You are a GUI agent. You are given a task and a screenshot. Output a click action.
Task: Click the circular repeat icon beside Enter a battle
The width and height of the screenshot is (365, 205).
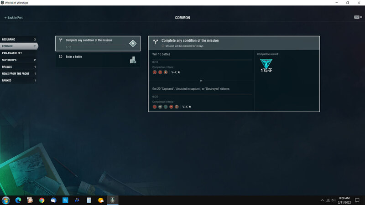coord(61,57)
